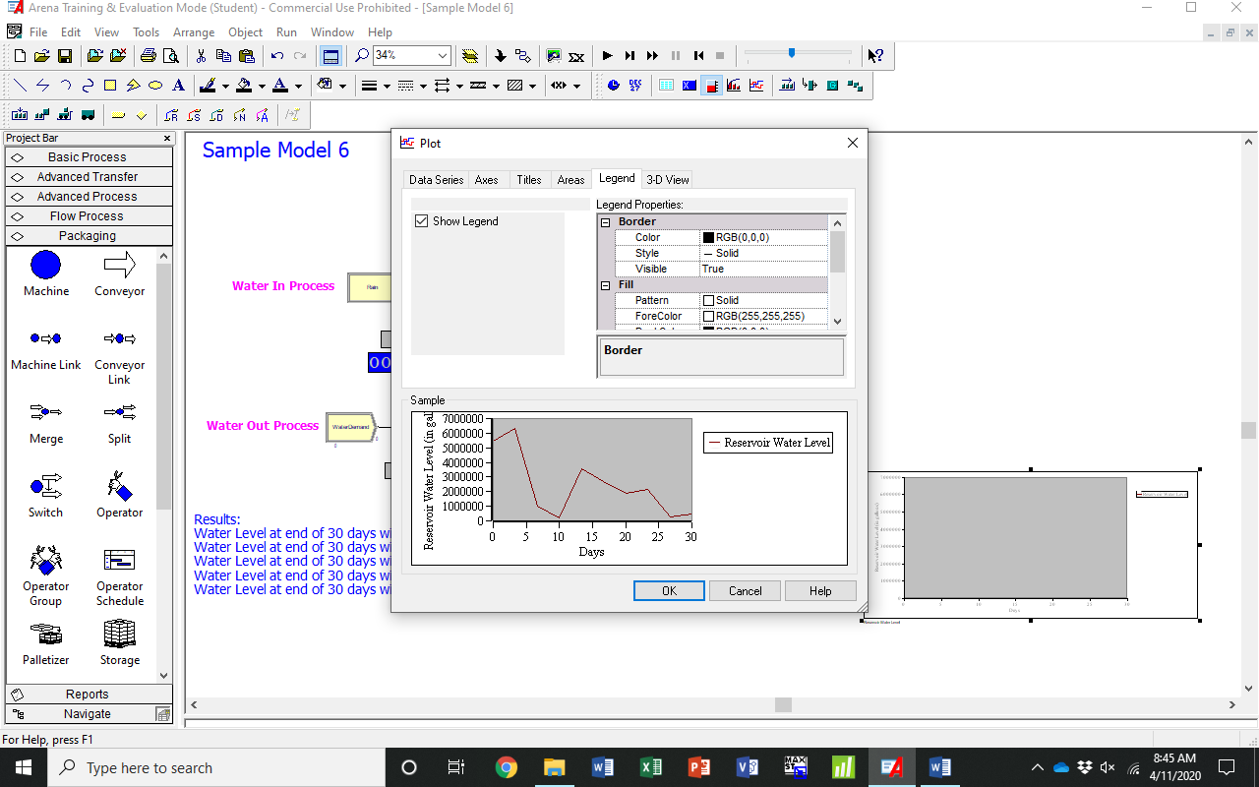Open the zoom percentage dropdown
The width and height of the screenshot is (1259, 787).
click(443, 56)
